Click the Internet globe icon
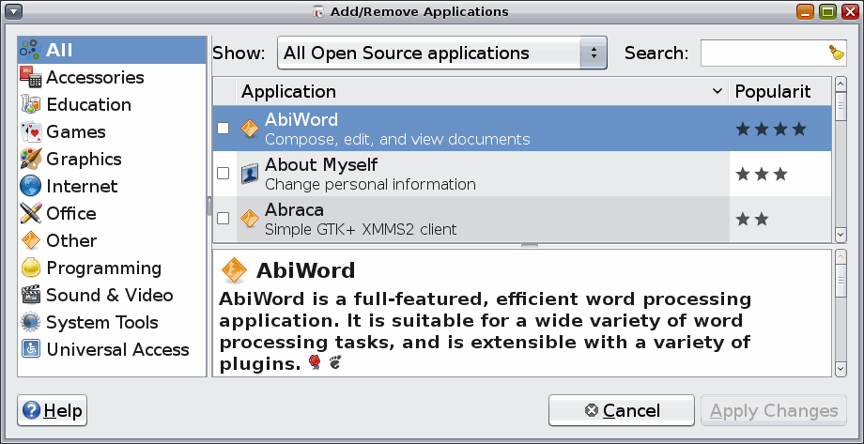The width and height of the screenshot is (864, 444). click(x=30, y=187)
